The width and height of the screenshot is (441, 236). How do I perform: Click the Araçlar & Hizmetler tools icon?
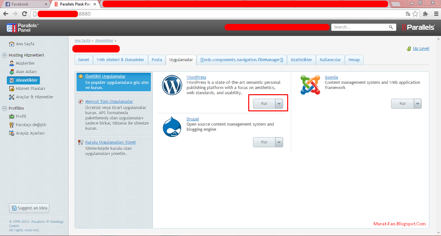tap(12, 97)
